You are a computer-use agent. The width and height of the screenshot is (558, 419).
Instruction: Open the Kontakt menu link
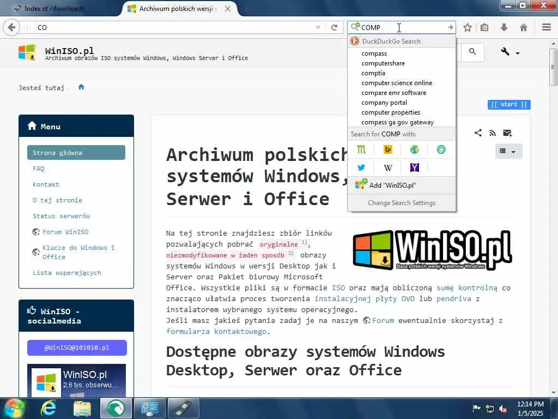(x=46, y=184)
